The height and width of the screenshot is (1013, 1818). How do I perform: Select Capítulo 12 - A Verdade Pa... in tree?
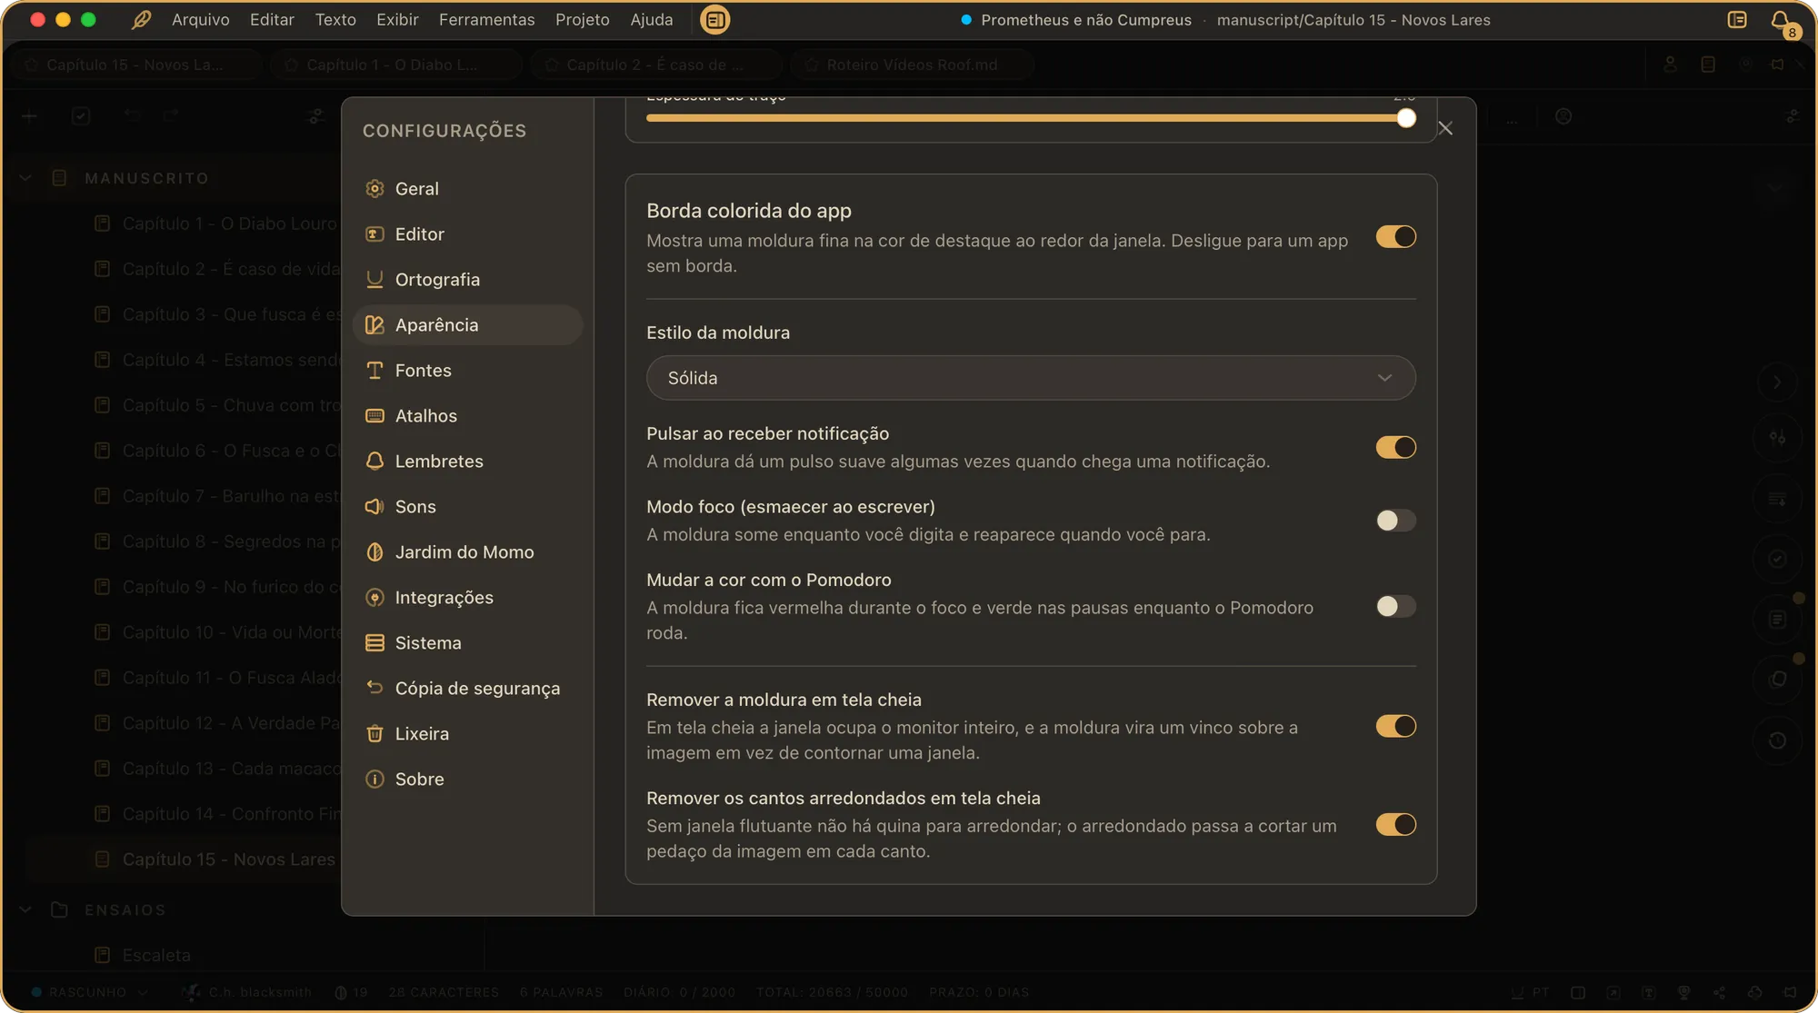(x=216, y=723)
